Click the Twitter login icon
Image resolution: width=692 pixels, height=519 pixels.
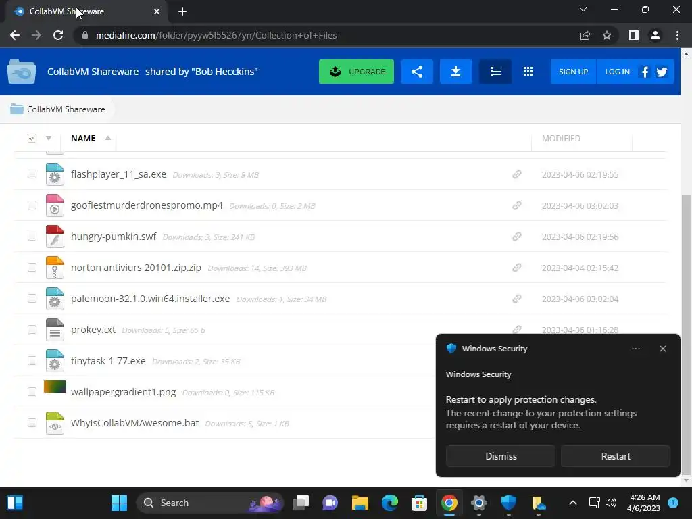(662, 72)
